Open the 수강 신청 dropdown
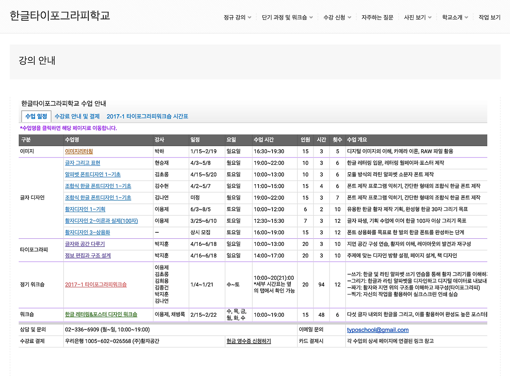Screen dimensions: 510x376 (334, 18)
